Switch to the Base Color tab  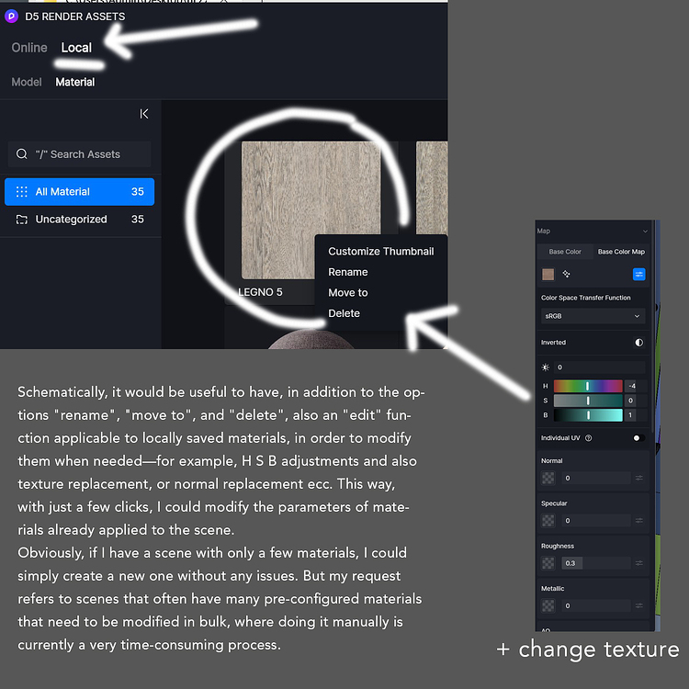point(565,252)
